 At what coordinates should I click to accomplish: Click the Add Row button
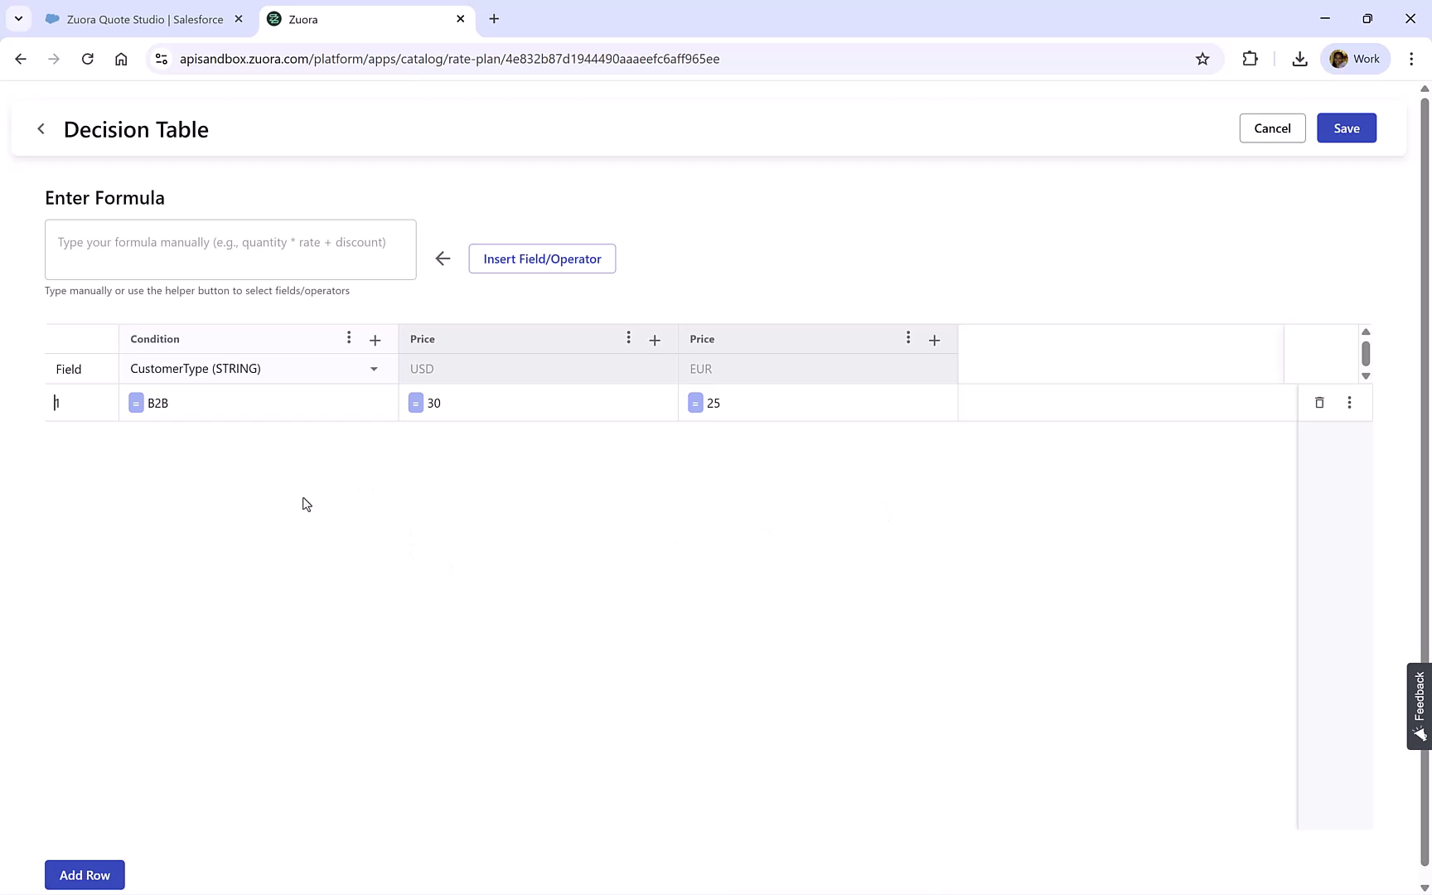[84, 874]
